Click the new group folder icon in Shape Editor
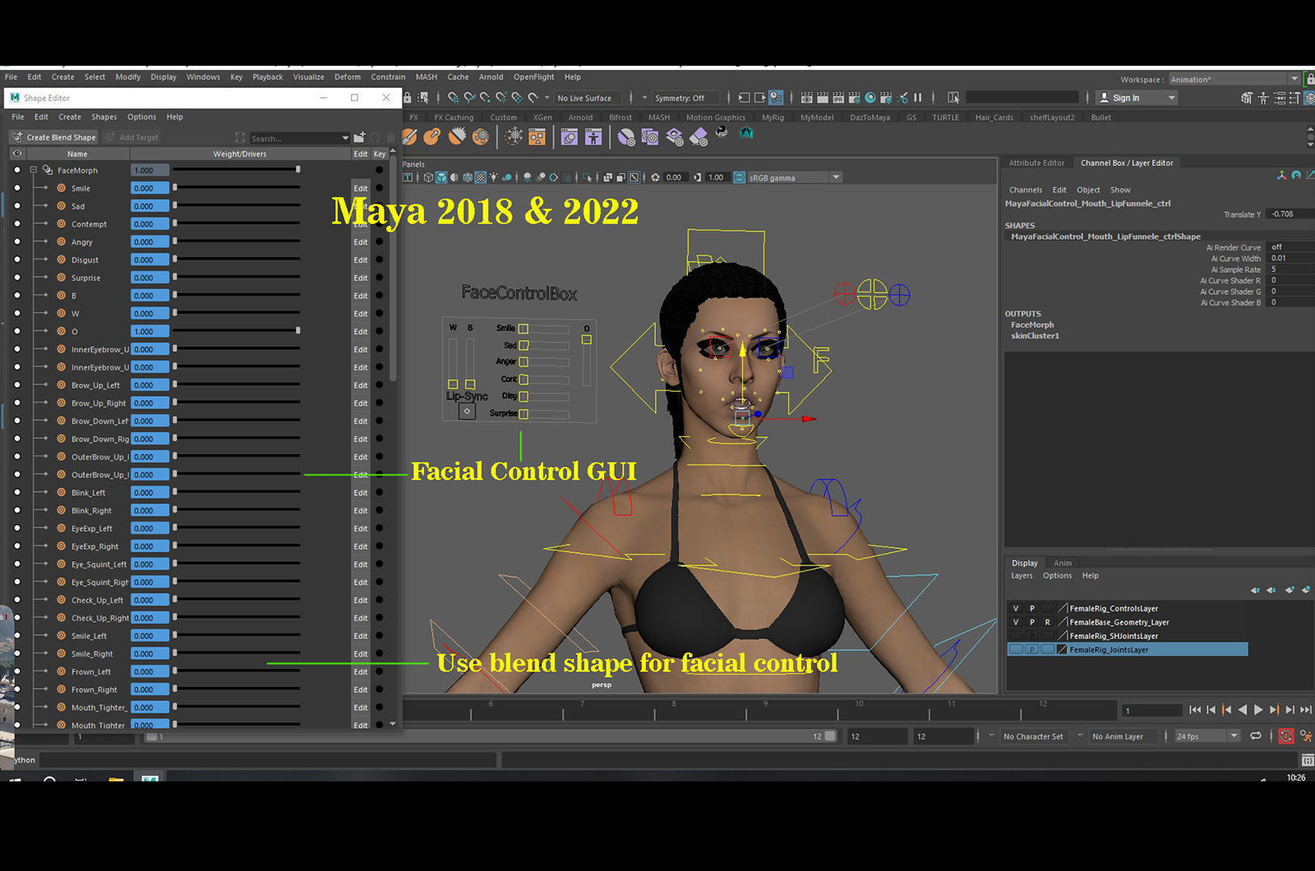This screenshot has height=871, width=1315. click(359, 137)
